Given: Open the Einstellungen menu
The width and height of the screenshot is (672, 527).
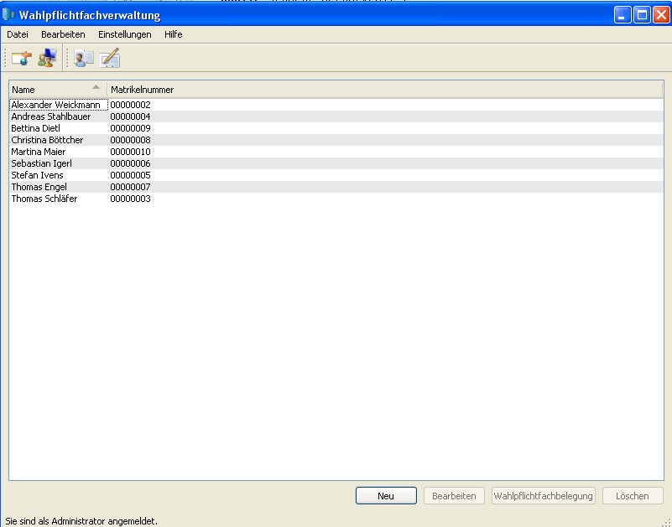Looking at the screenshot, I should click(x=124, y=34).
